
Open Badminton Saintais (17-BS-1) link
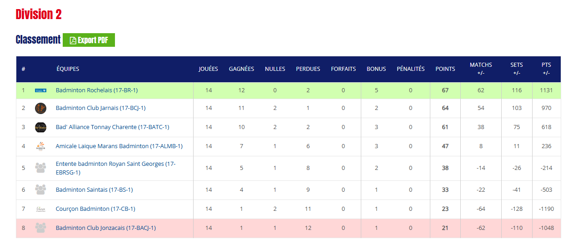94,190
